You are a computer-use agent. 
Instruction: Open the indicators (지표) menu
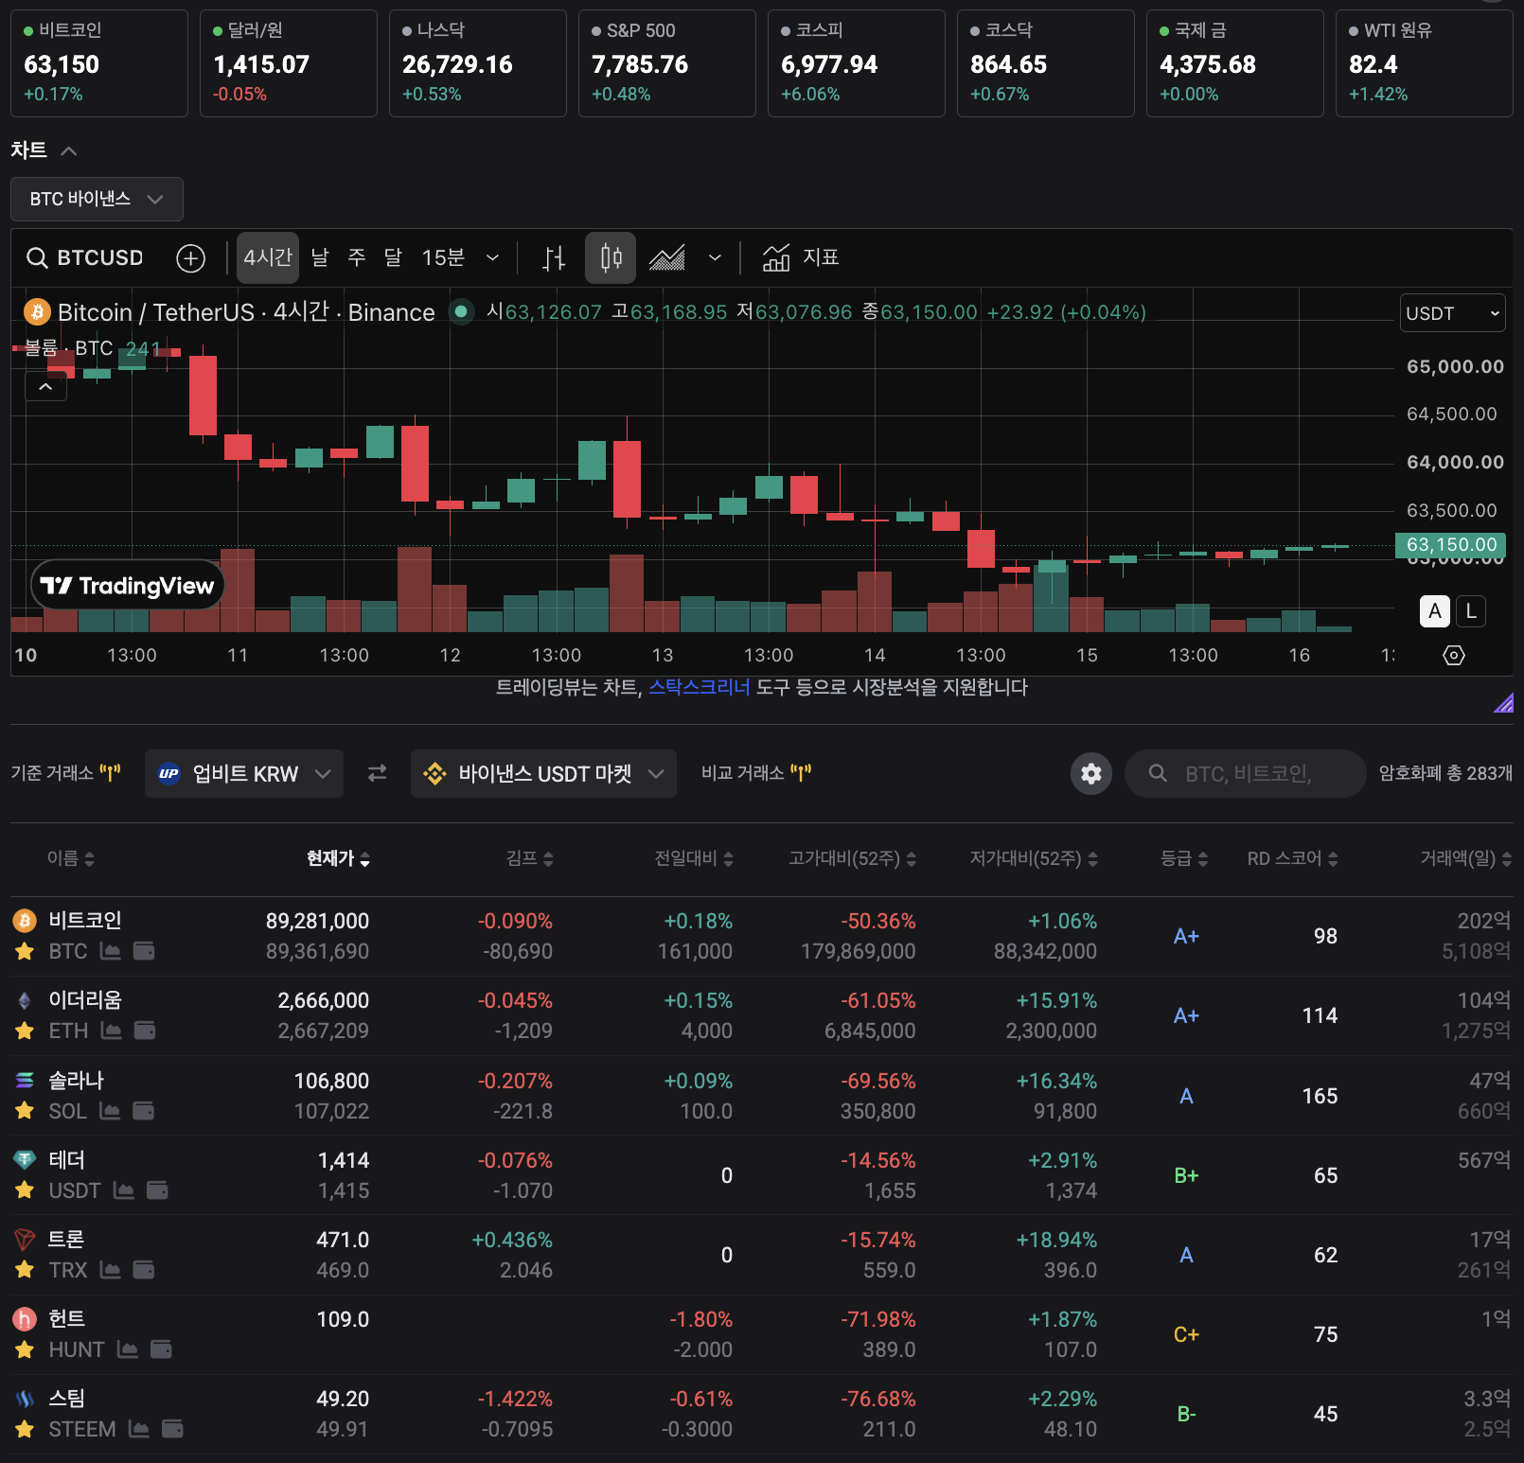801,257
